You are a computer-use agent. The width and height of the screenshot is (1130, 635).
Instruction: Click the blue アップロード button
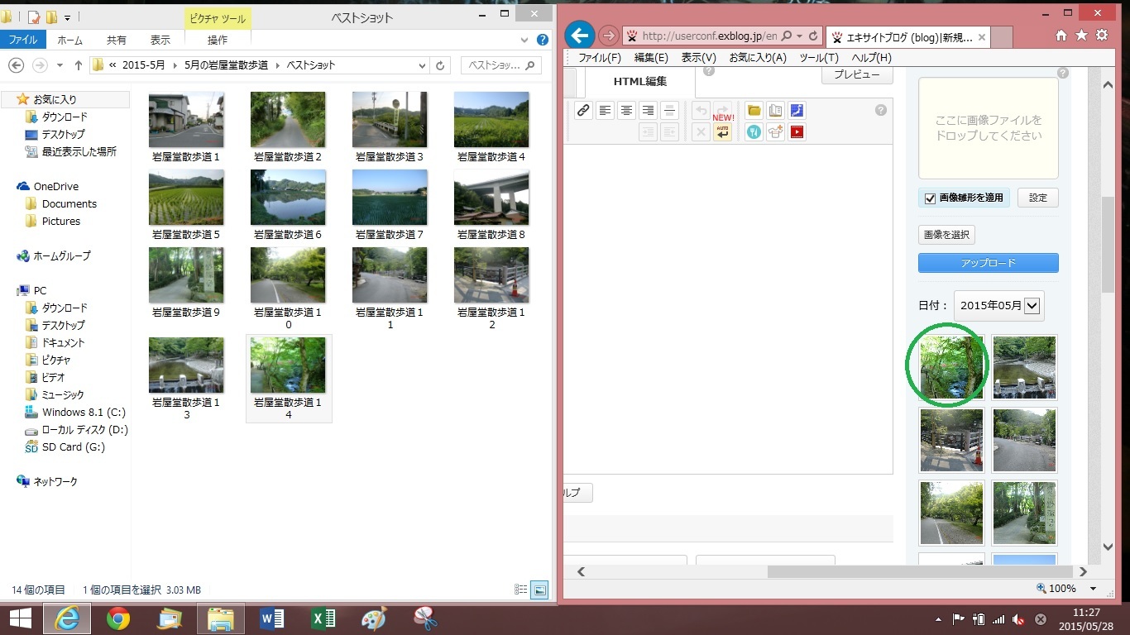[989, 263]
